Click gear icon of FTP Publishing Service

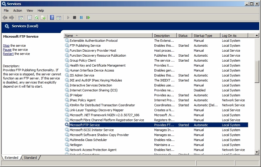pos(67,45)
